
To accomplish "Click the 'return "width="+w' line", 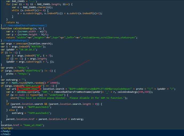I will pyautogui.click(x=72, y=38).
